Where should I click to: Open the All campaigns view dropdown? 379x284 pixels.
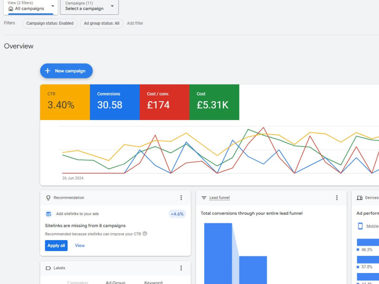click(31, 7)
